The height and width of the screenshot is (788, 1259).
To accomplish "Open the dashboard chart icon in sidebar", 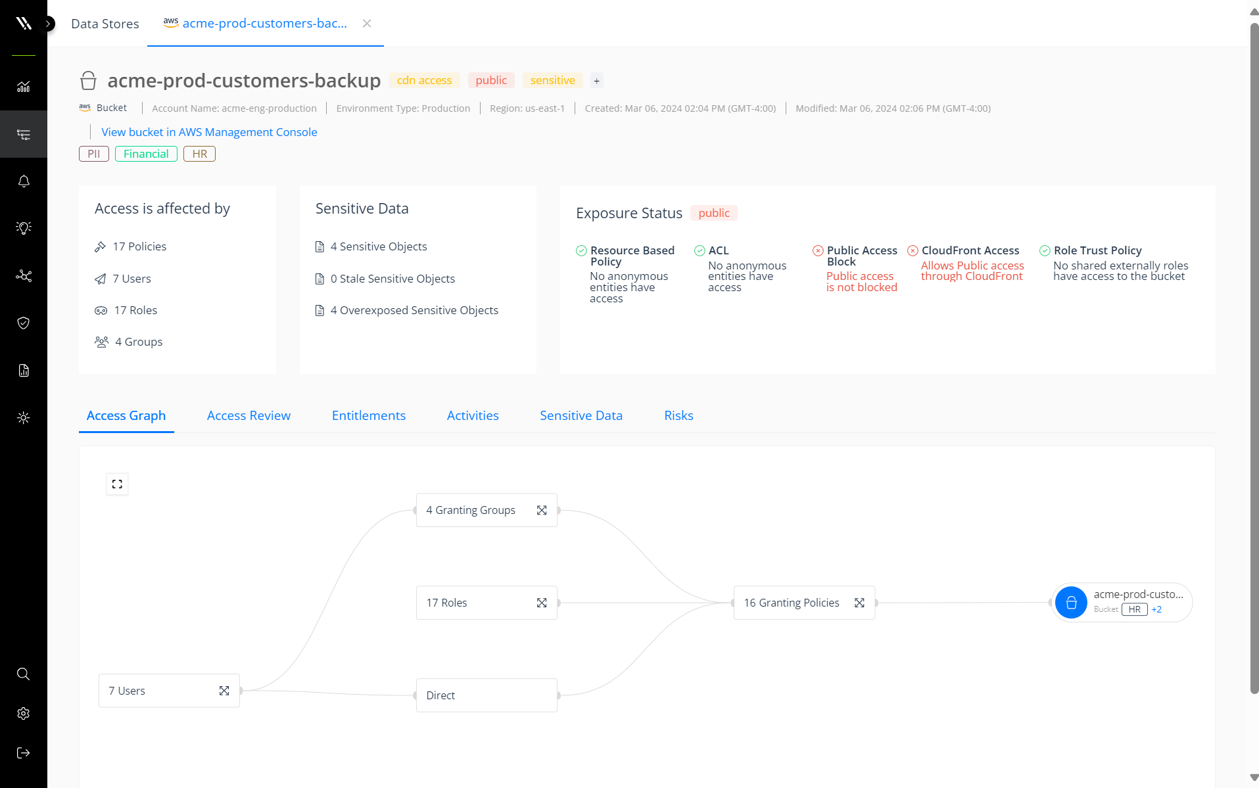I will point(24,87).
